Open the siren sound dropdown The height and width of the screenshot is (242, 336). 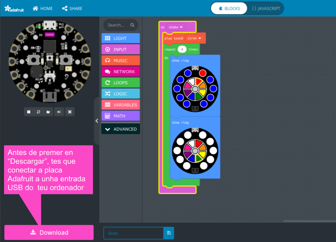(x=195, y=38)
